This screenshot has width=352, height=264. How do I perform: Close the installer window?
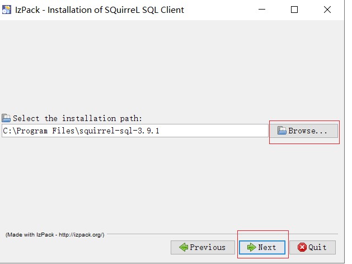coord(327,10)
